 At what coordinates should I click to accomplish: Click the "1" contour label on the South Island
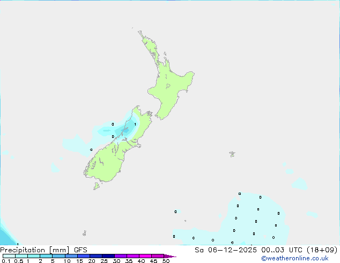click(x=135, y=125)
